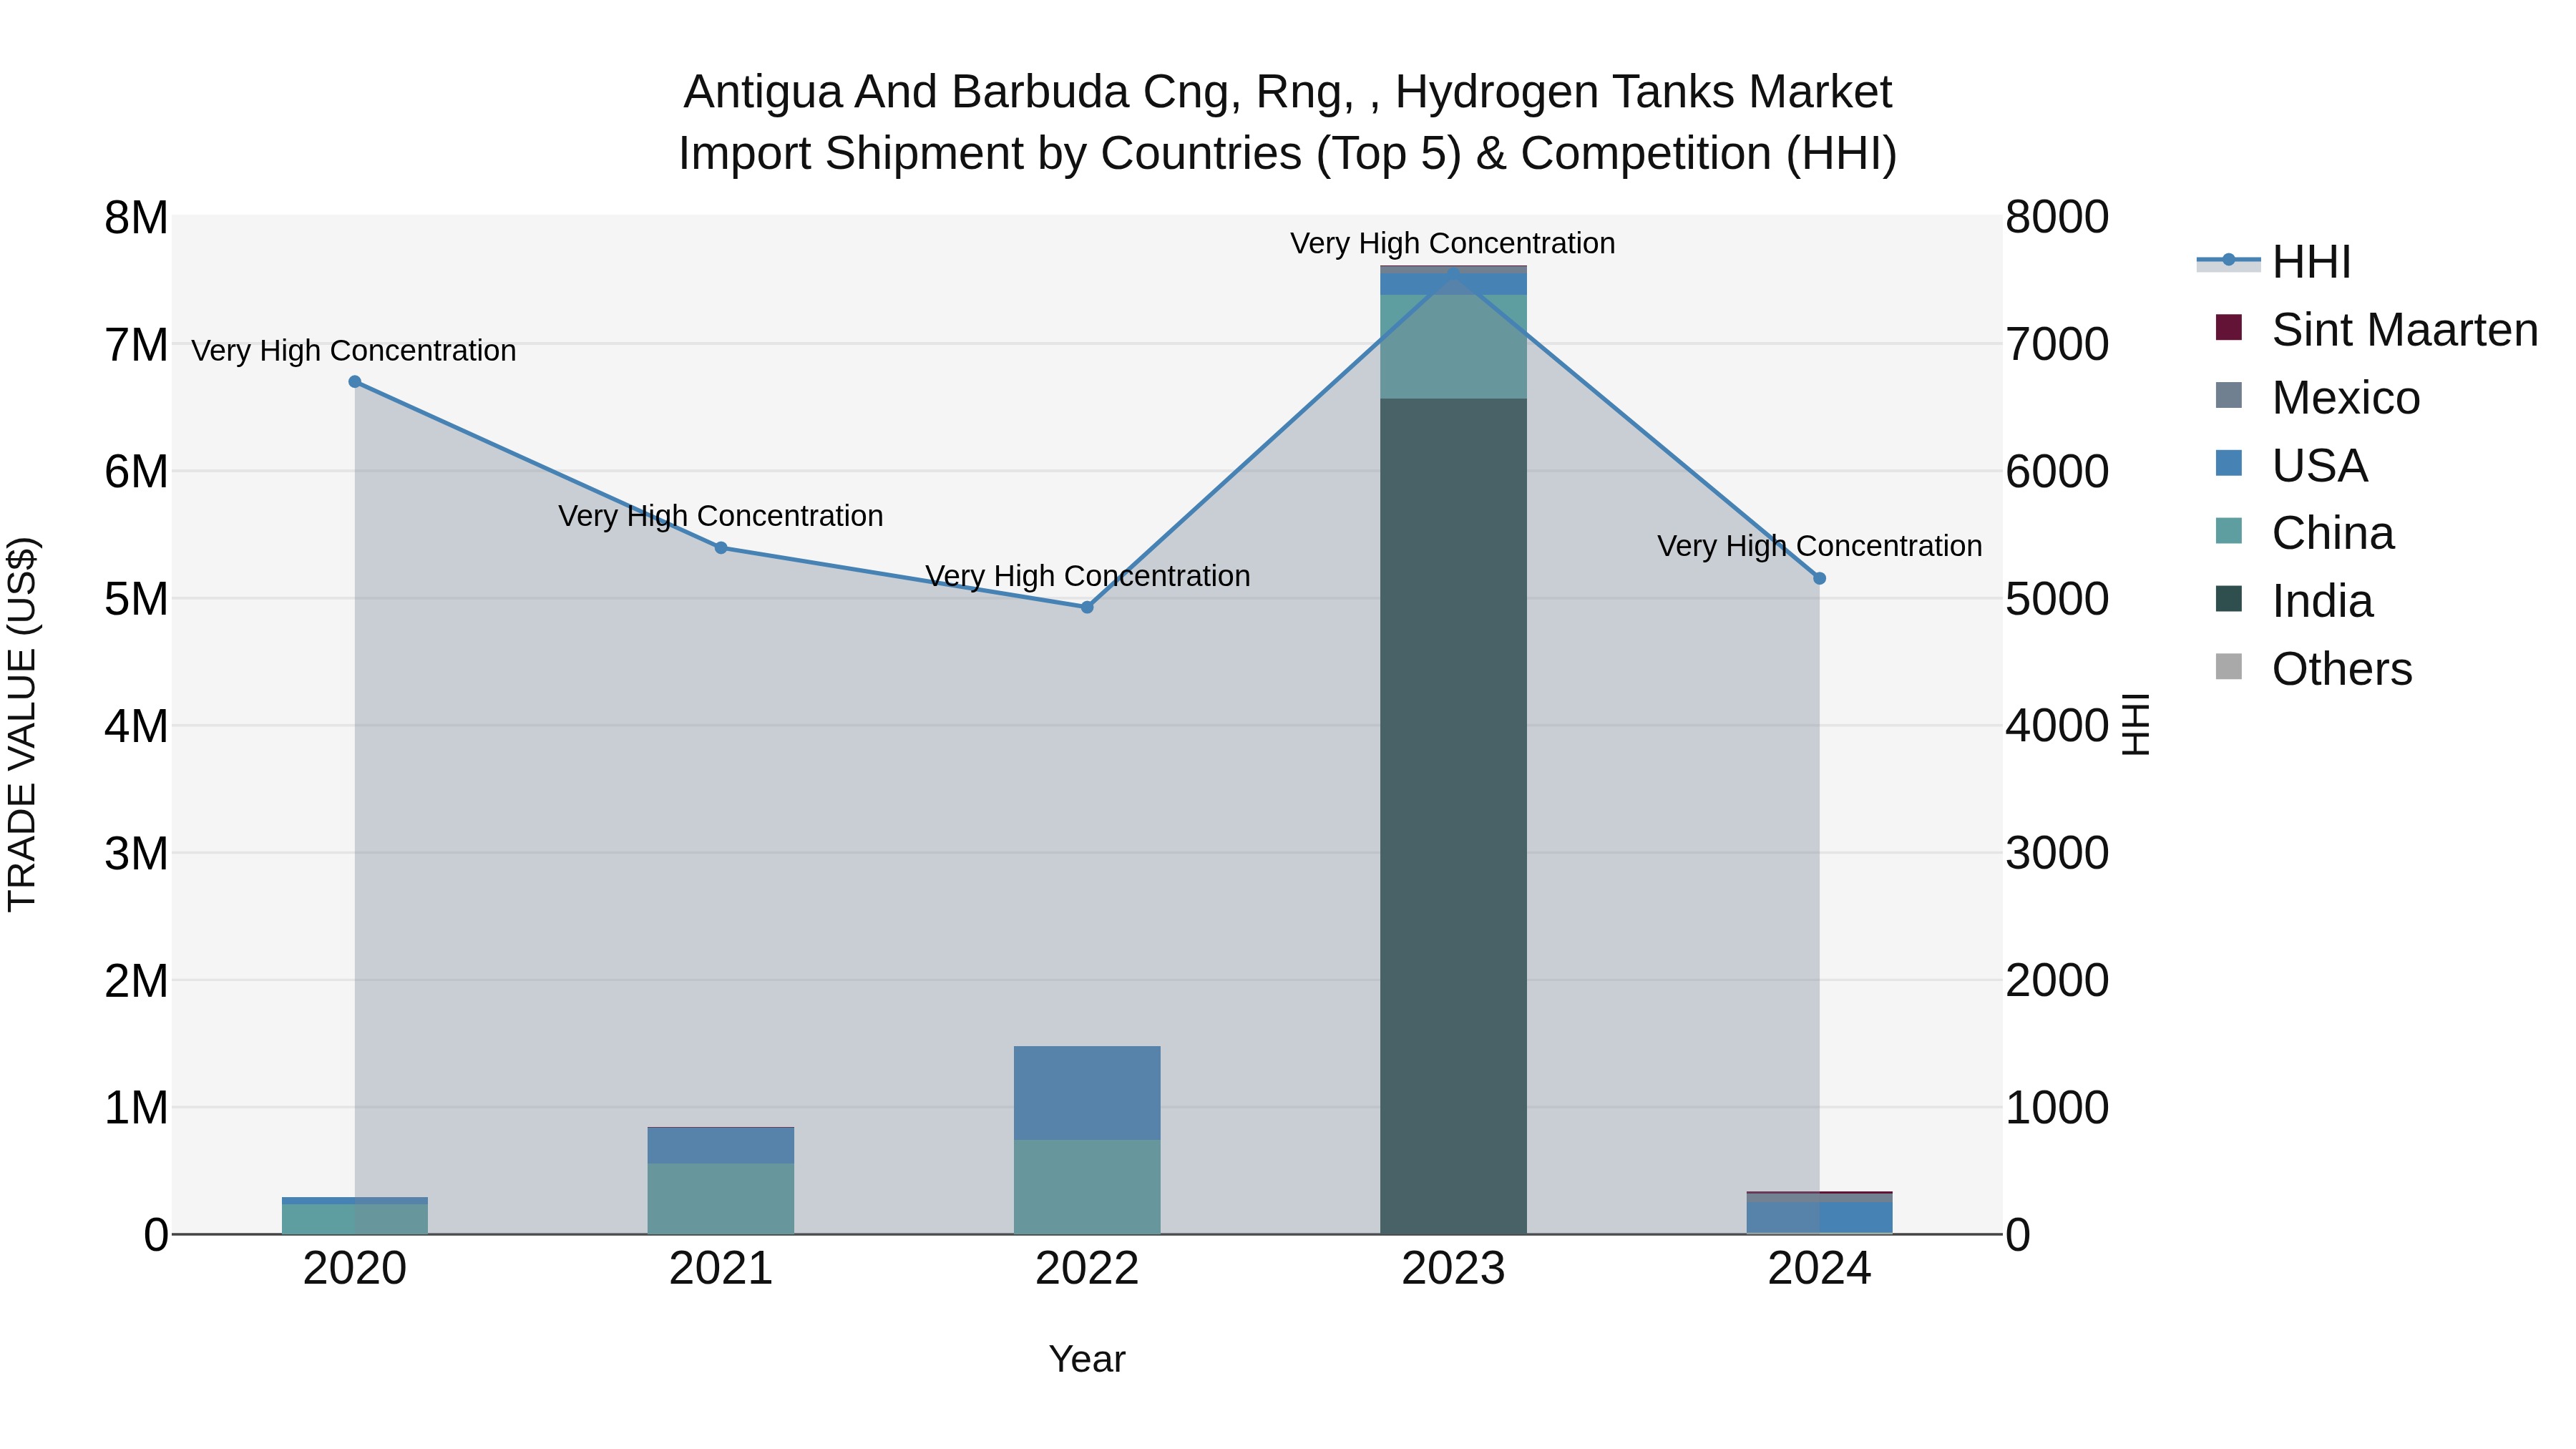The height and width of the screenshot is (1449, 2576).
Task: Click the USA bar segment for 2022
Action: click(x=1087, y=1093)
